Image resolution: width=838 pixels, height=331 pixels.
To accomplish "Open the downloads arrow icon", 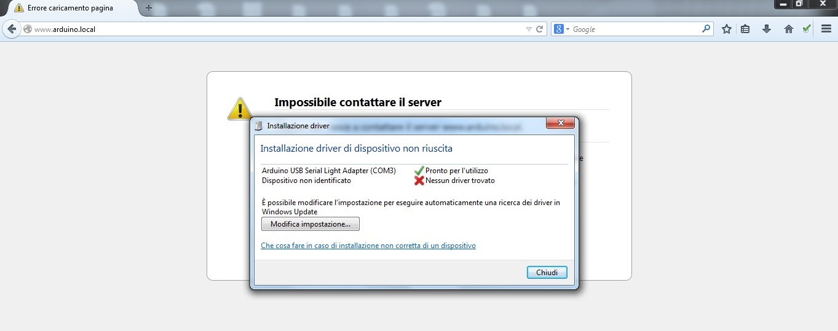I will click(767, 29).
